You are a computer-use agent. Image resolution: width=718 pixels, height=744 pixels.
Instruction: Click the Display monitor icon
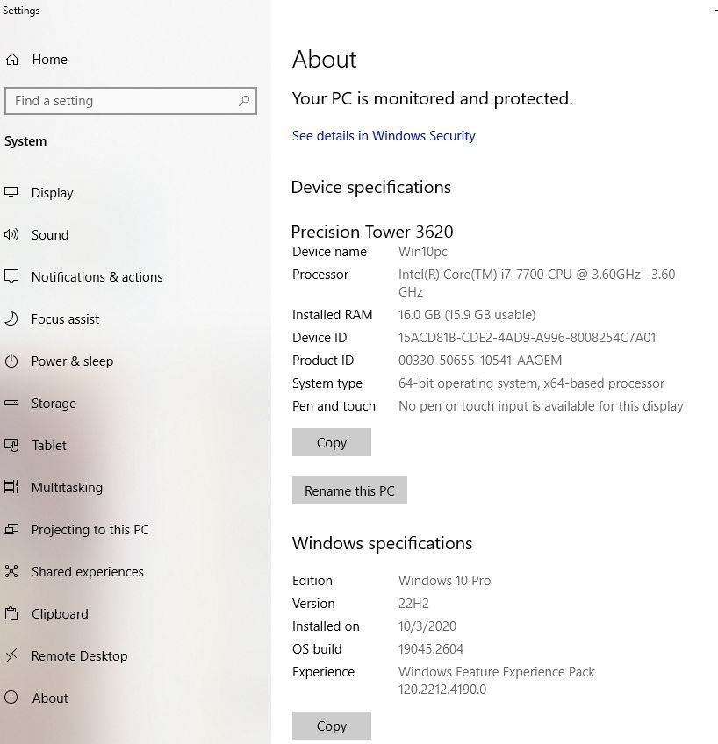[x=11, y=192]
